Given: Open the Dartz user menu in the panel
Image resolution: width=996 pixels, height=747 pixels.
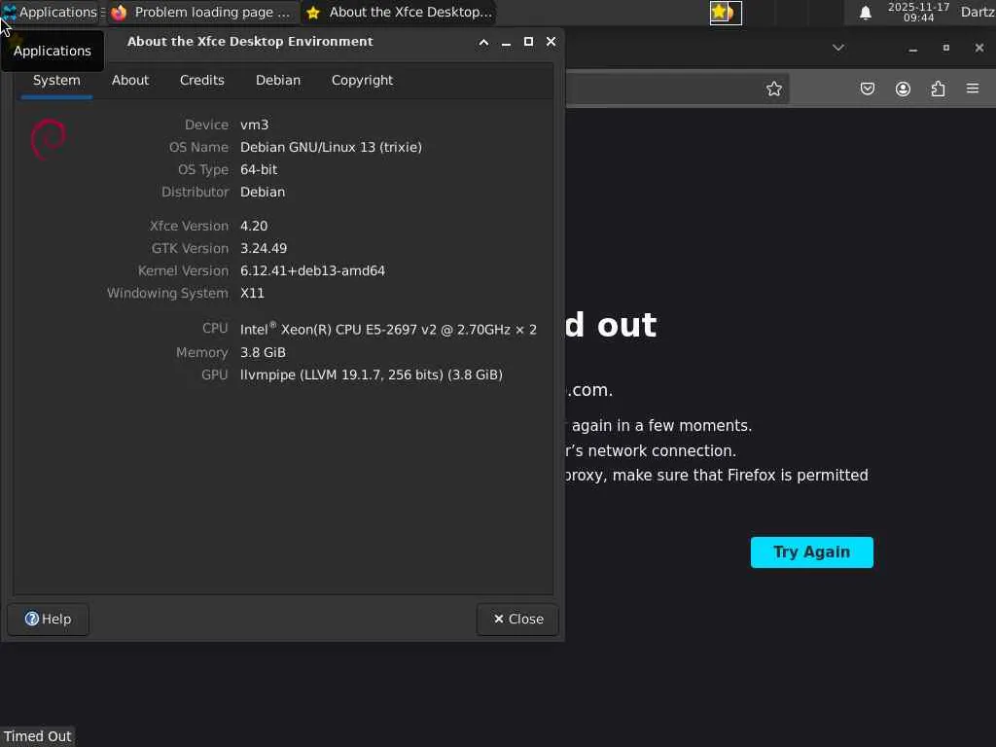Looking at the screenshot, I should (x=978, y=12).
